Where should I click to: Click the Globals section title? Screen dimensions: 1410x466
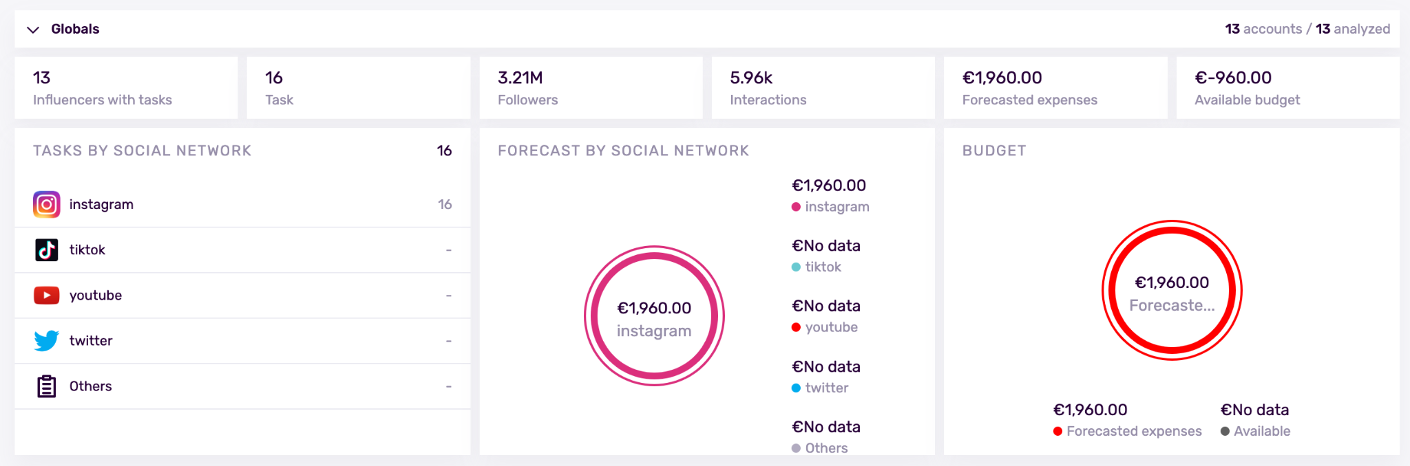pyautogui.click(x=75, y=30)
